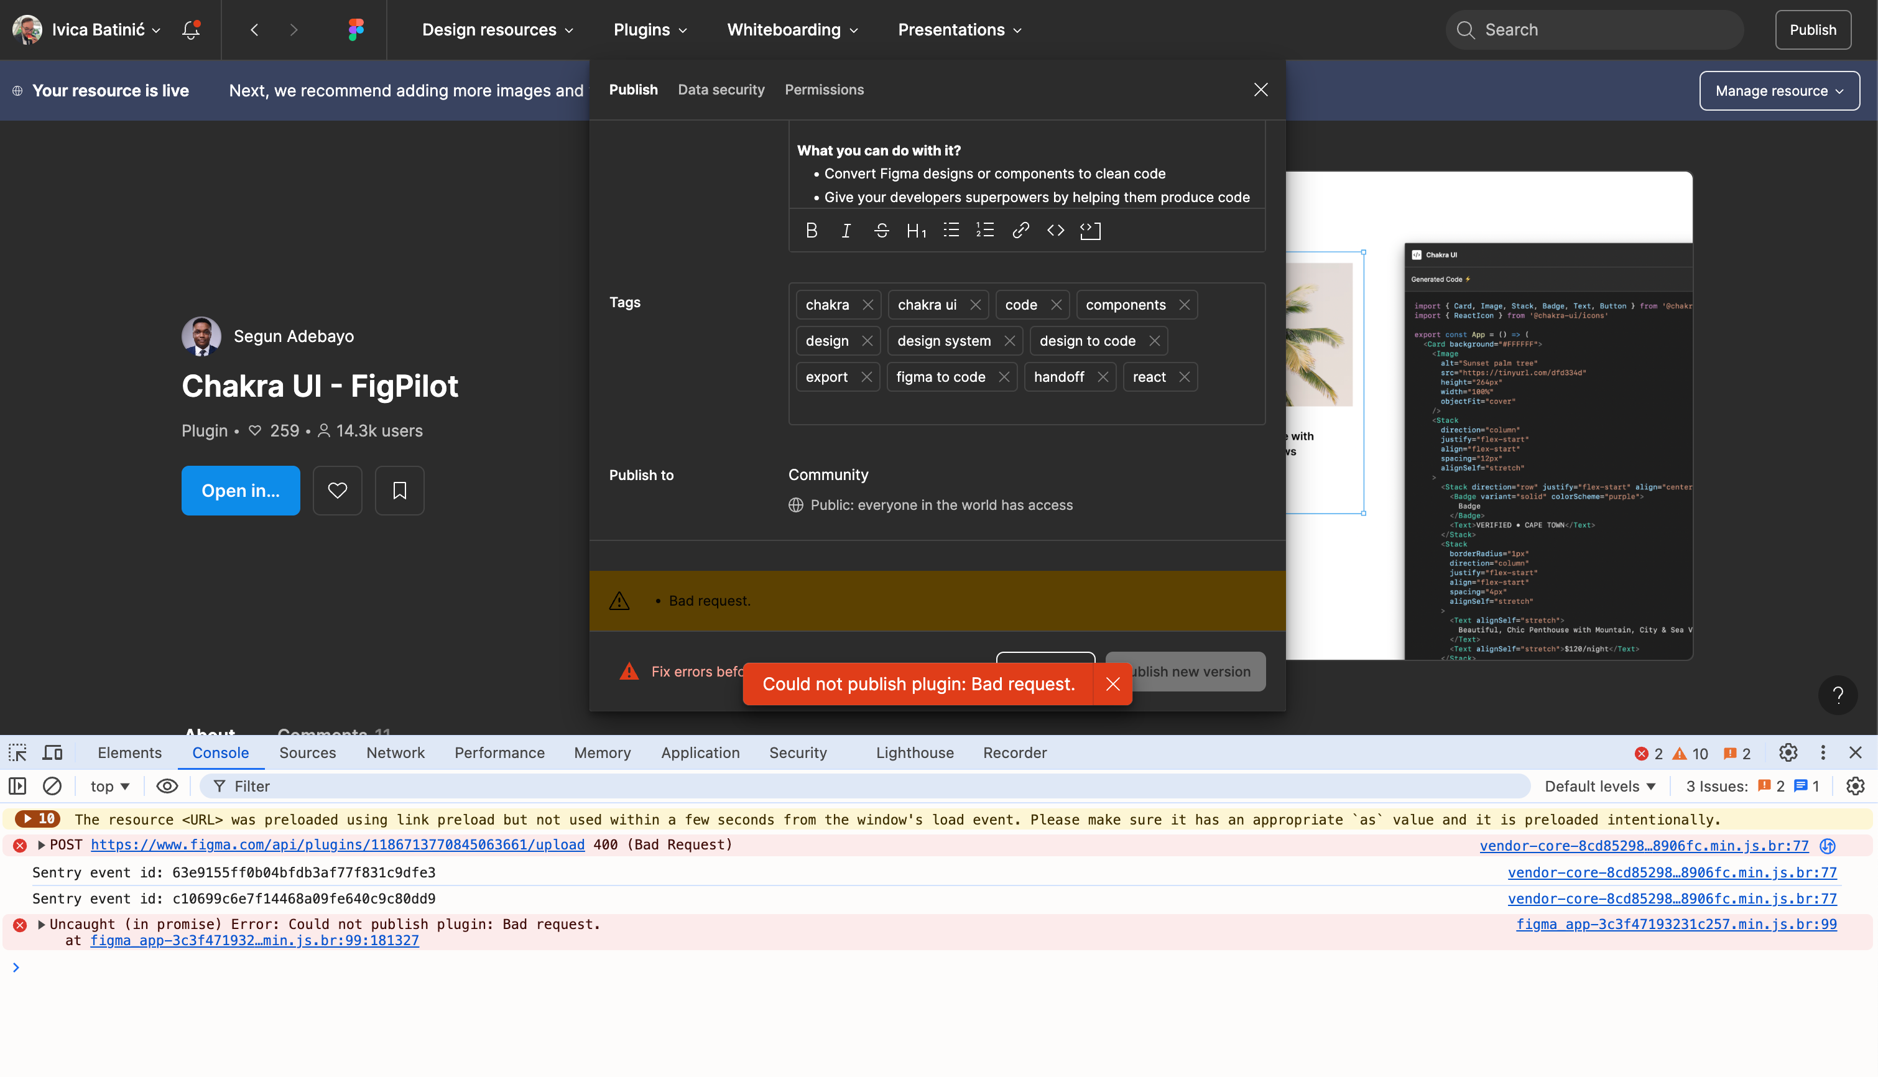Viewport: 1878px width, 1077px height.
Task: Remove the design tag
Action: point(867,341)
